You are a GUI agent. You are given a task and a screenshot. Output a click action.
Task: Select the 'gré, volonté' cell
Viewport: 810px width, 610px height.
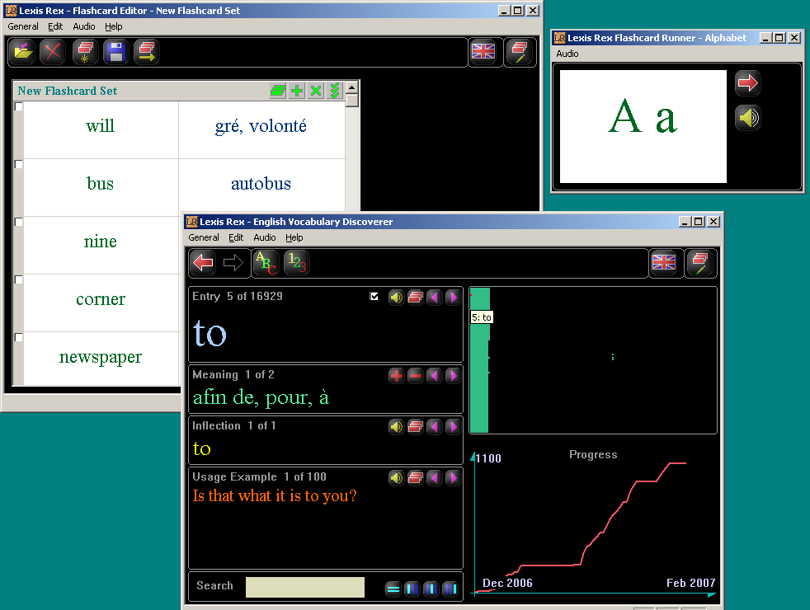261,129
